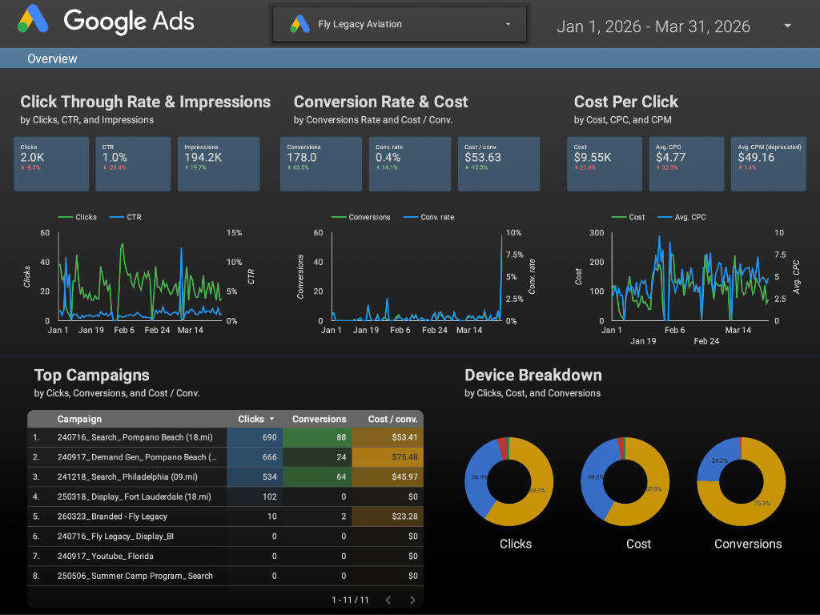820x615 pixels.
Task: Select campaign 240716_Fly Legacy_Display_BI row
Action: point(225,537)
